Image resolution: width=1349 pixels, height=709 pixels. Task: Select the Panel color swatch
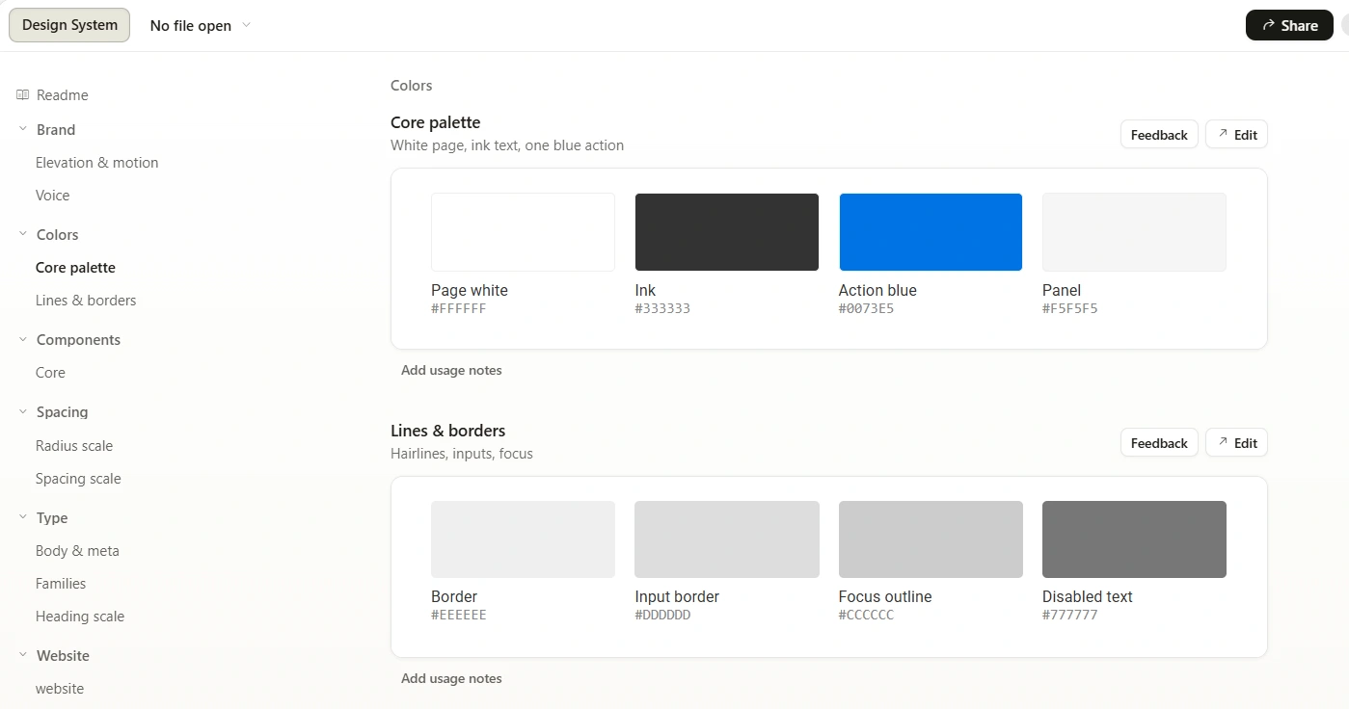point(1134,232)
